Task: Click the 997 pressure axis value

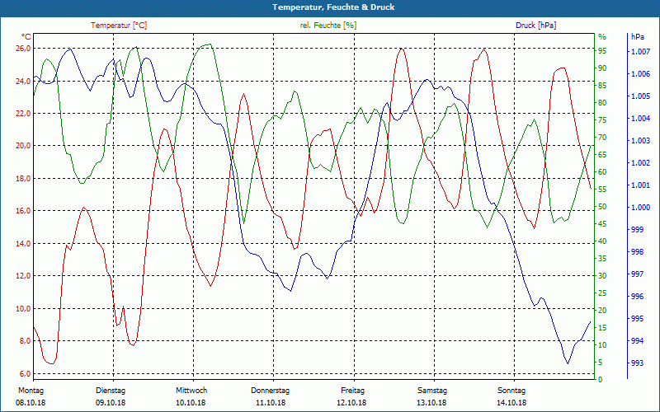Action: (x=637, y=274)
